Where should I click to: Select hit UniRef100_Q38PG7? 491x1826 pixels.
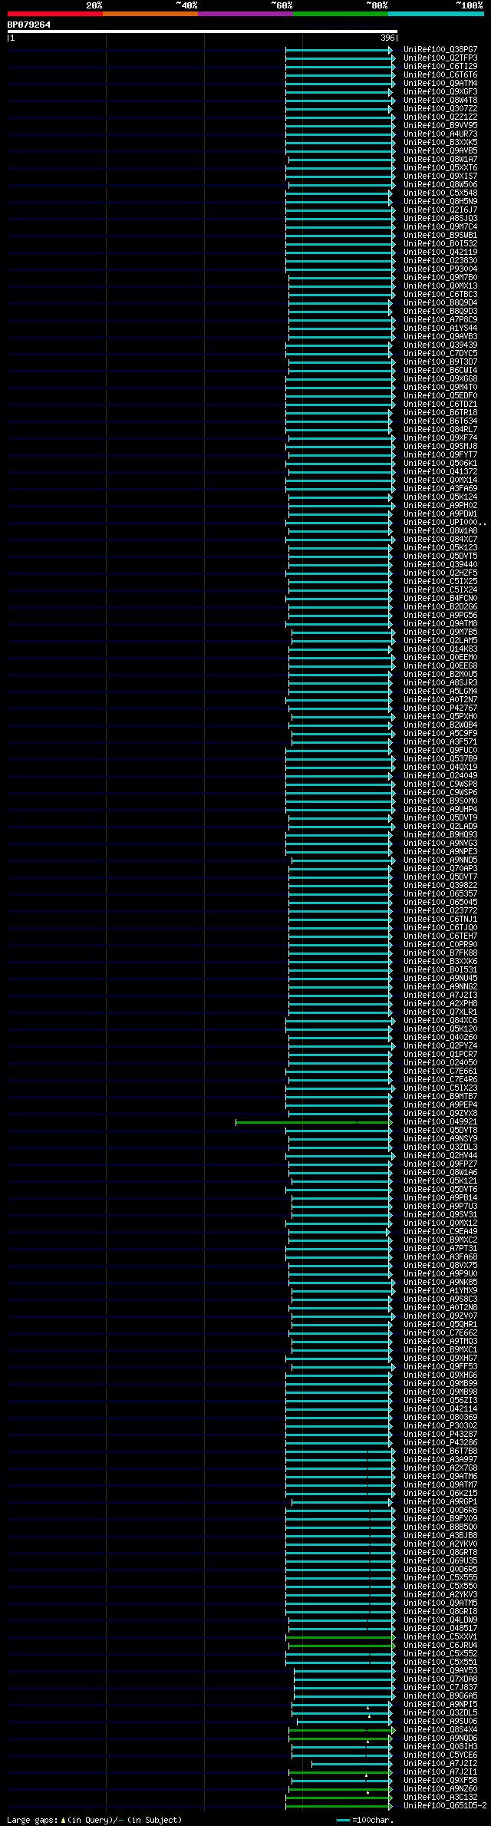pyautogui.click(x=440, y=50)
